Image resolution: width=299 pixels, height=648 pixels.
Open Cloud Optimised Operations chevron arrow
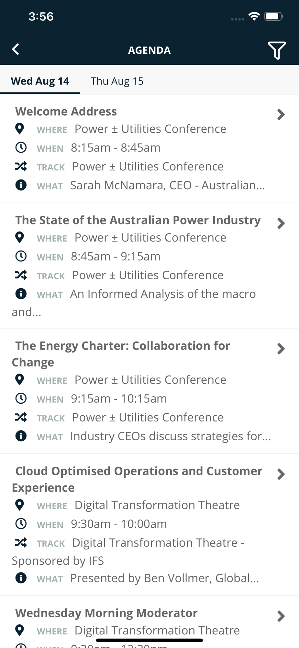pos(281,474)
